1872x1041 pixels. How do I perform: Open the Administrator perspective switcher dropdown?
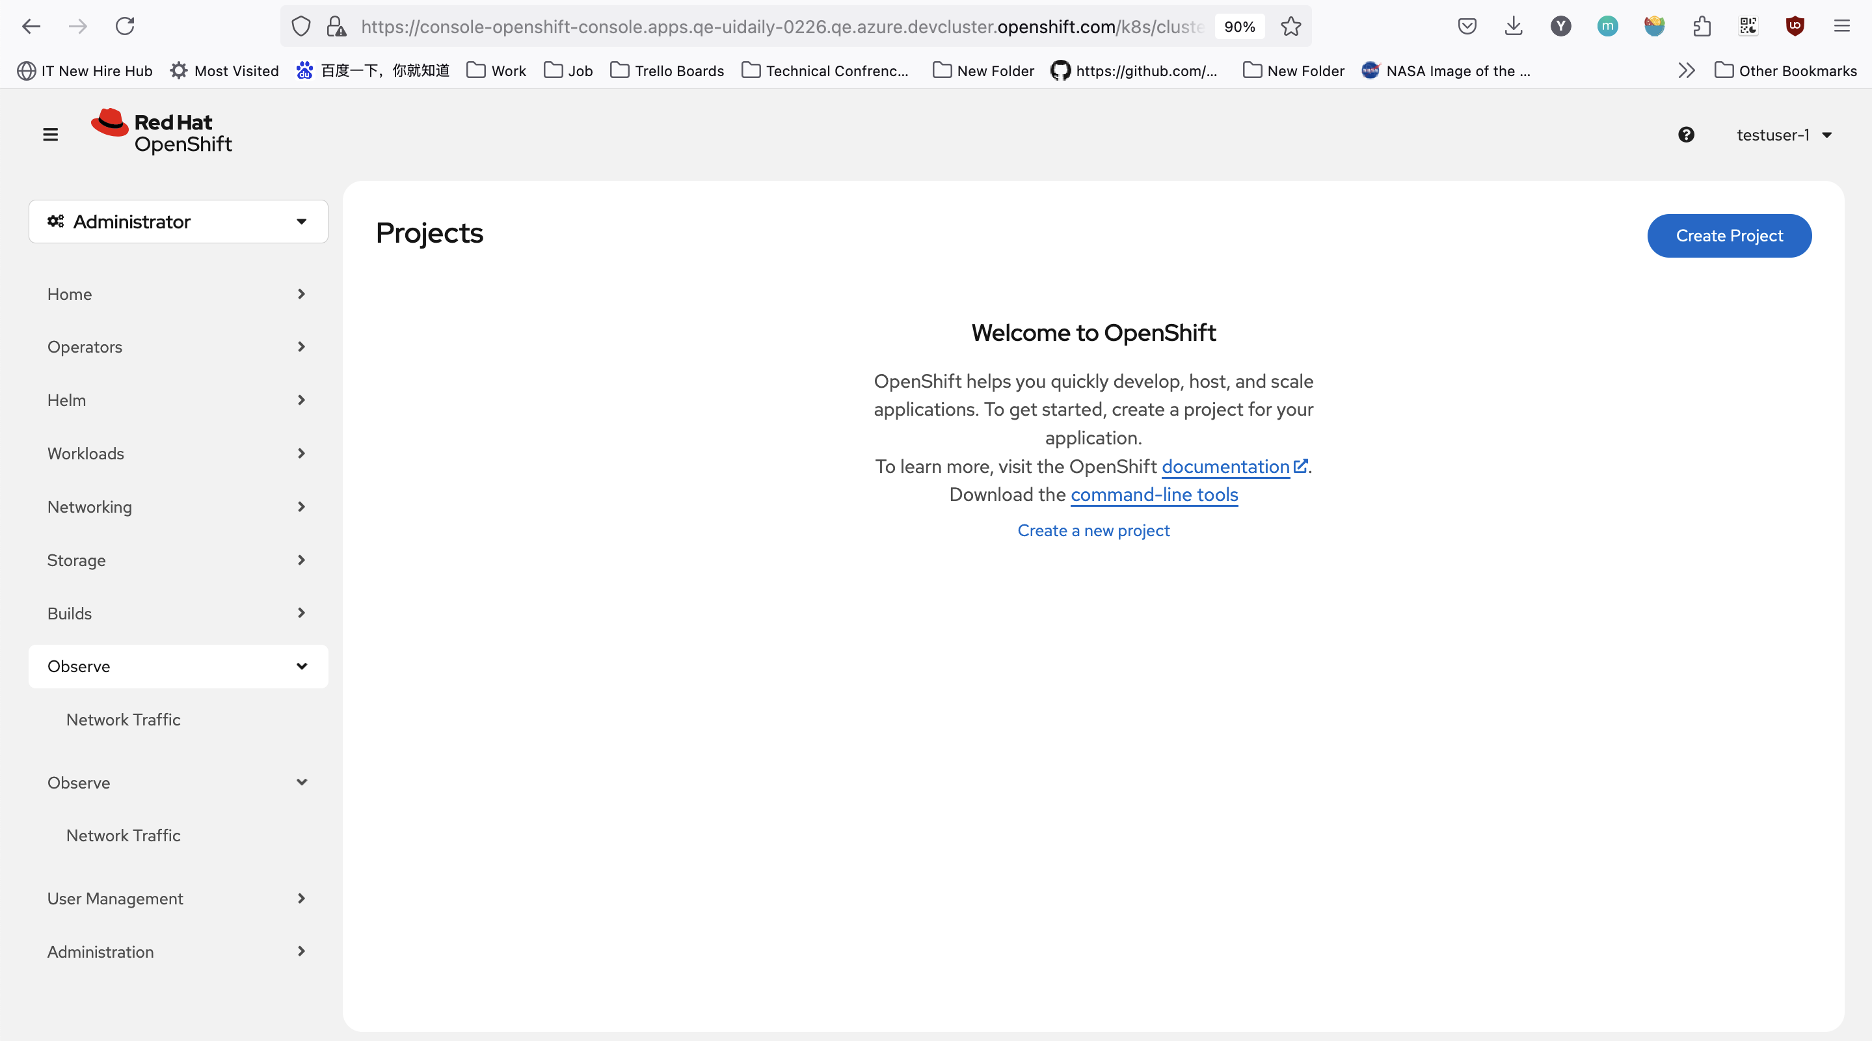(x=178, y=222)
